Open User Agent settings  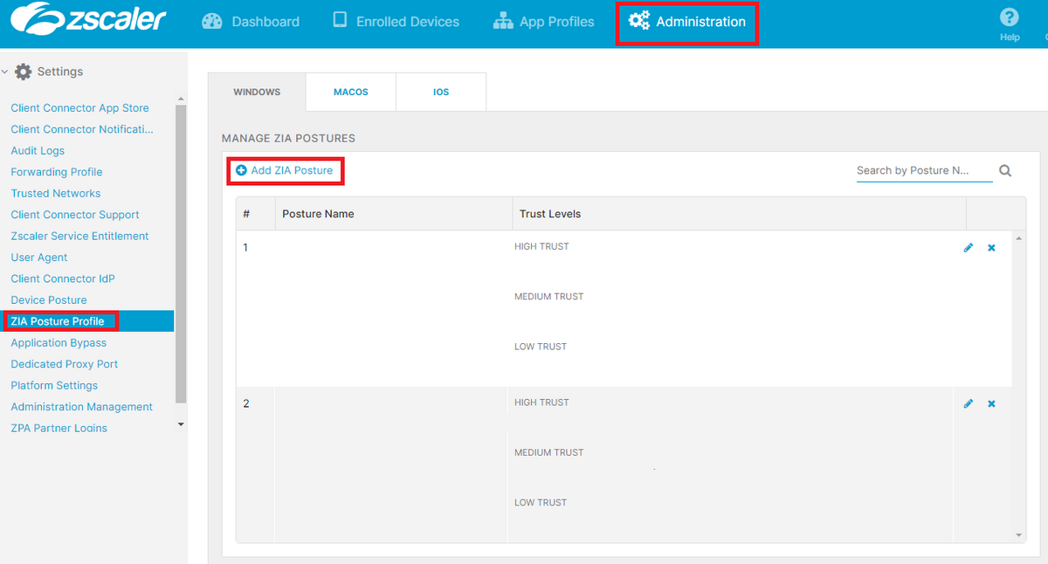(39, 258)
